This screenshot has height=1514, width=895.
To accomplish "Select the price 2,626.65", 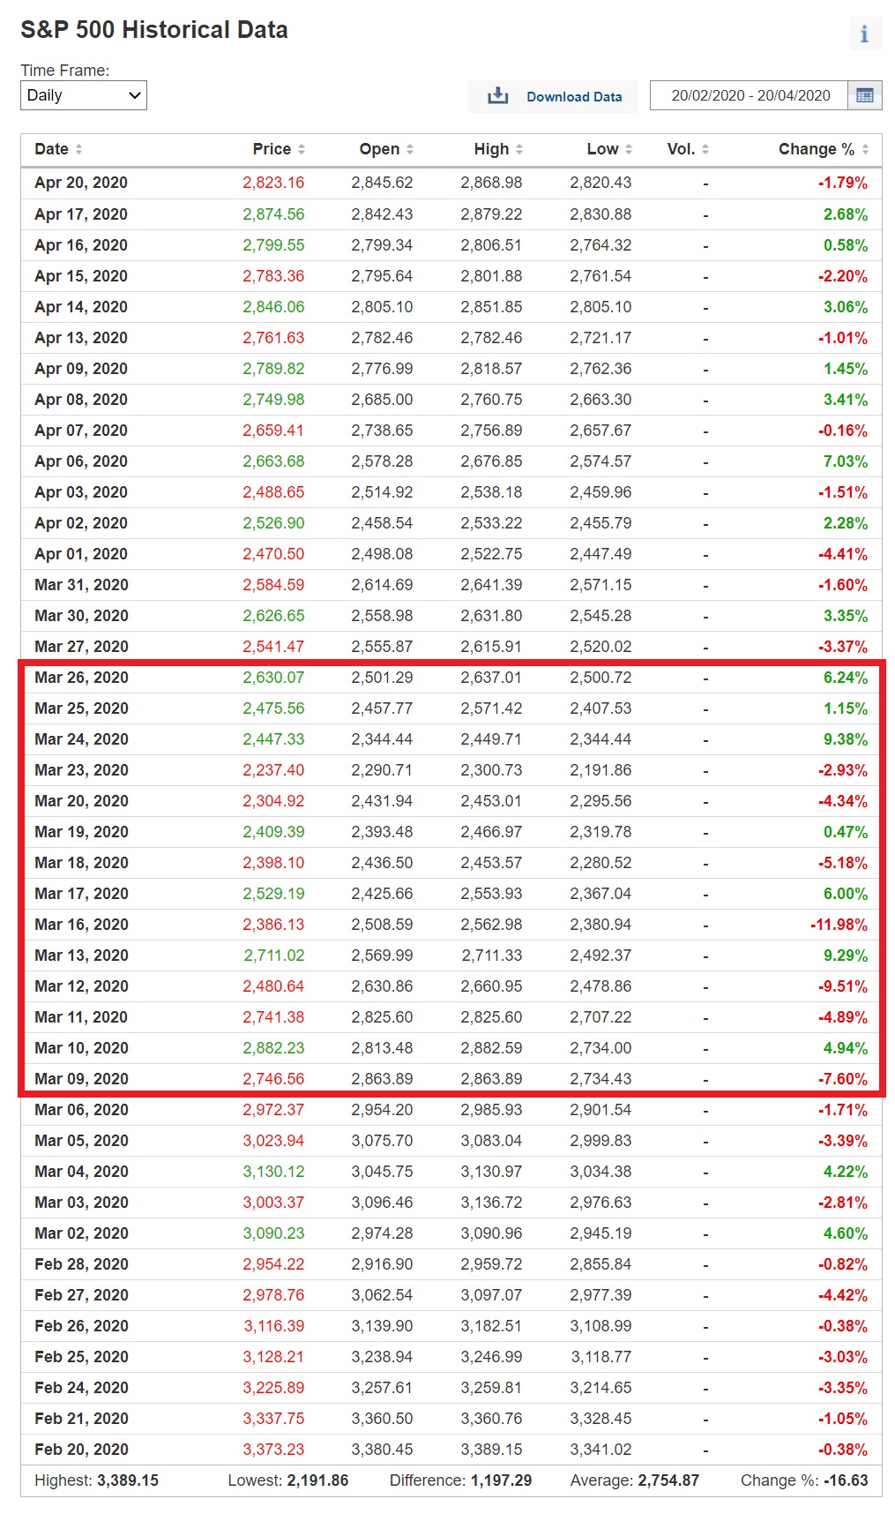I will pos(273,616).
